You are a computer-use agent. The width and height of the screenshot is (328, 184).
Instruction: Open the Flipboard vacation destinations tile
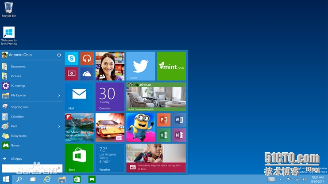click(79, 128)
